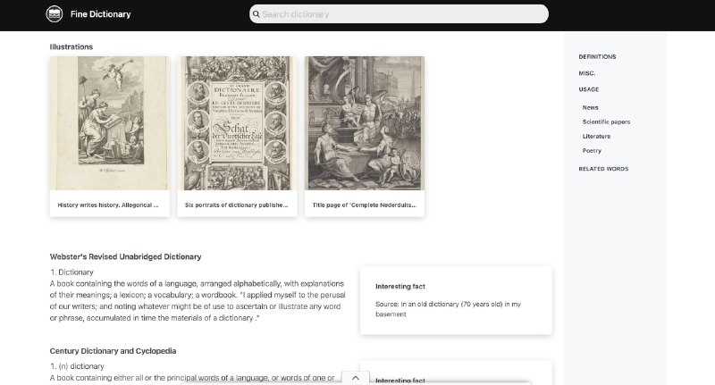
Task: Click the first Interesting fact card
Action: pos(456,300)
